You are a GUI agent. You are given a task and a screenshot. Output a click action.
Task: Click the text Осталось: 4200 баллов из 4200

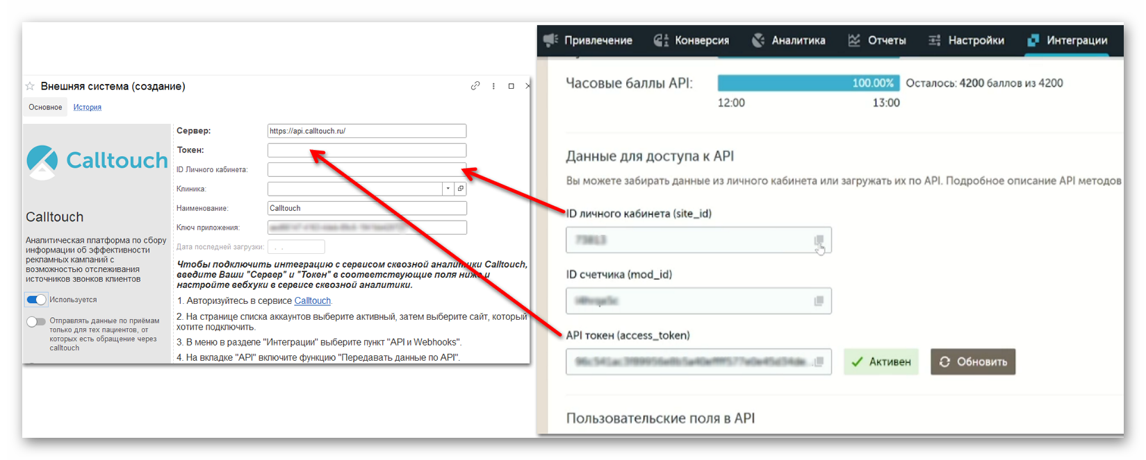click(985, 83)
